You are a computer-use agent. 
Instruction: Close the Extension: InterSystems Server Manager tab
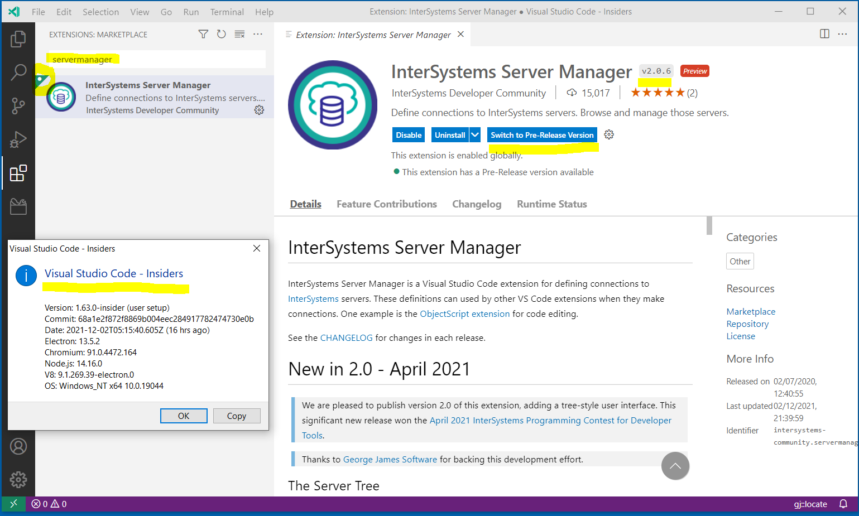coord(460,34)
